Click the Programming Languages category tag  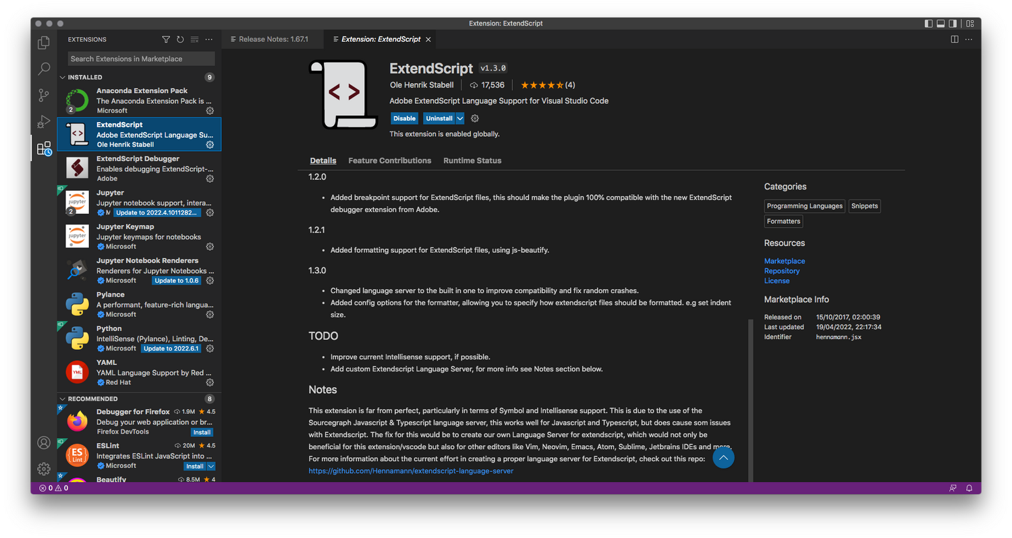805,206
